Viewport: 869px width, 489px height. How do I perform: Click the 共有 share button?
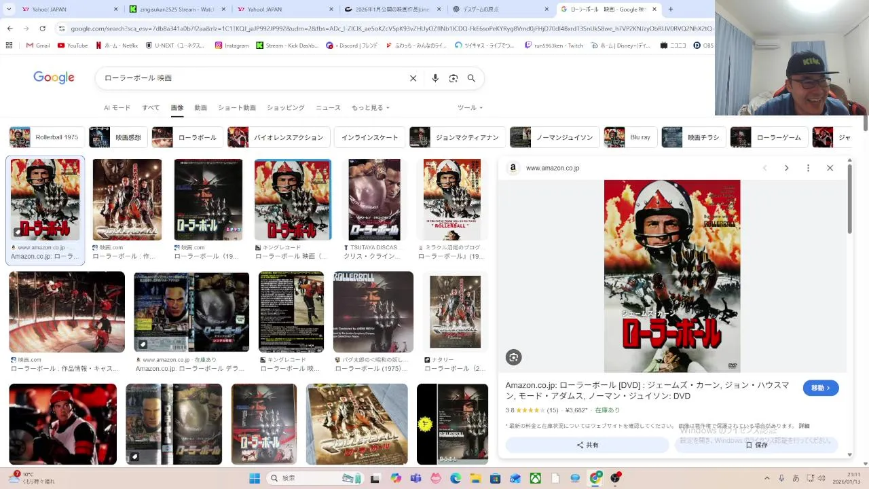tap(587, 445)
